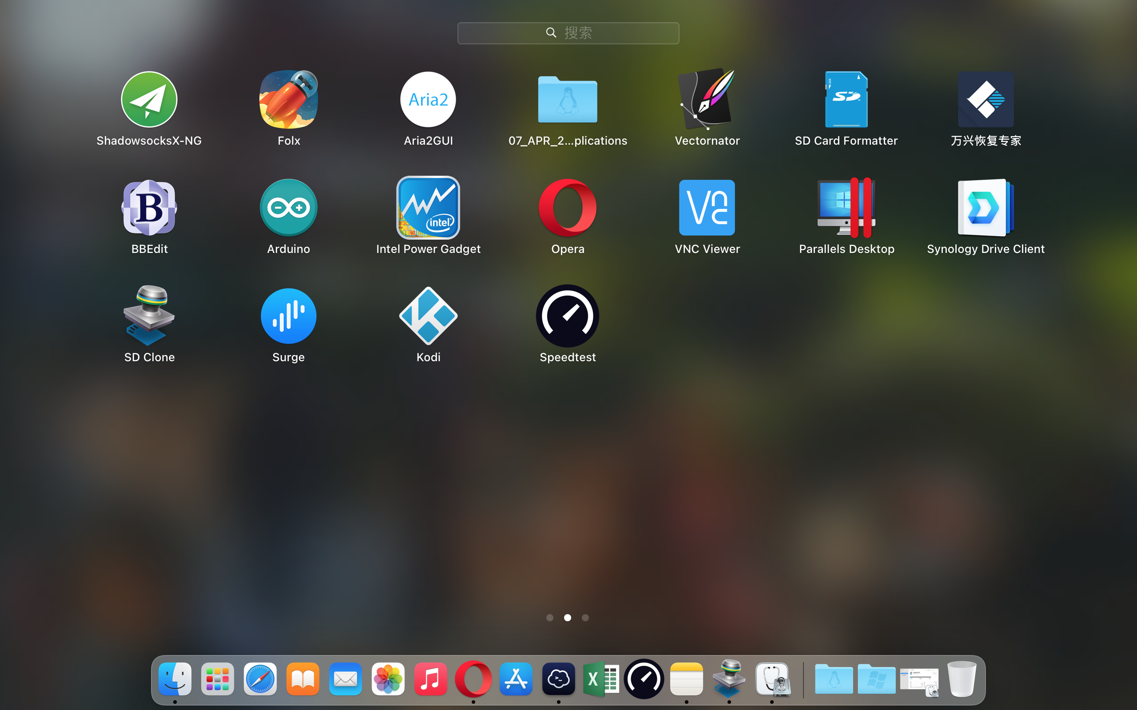Launch Parallels Desktop

pos(846,208)
